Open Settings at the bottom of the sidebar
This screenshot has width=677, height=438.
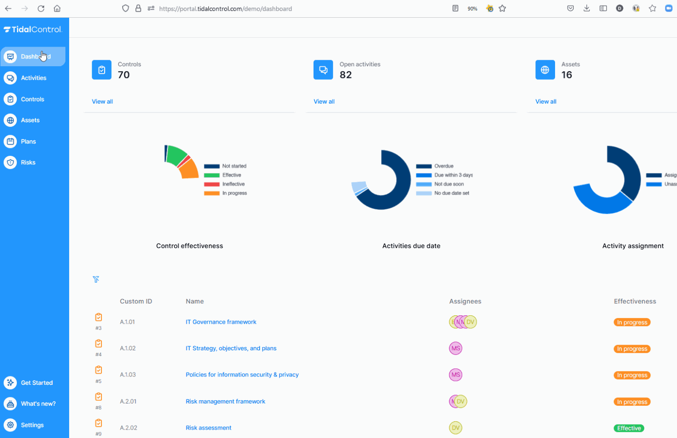coord(32,425)
